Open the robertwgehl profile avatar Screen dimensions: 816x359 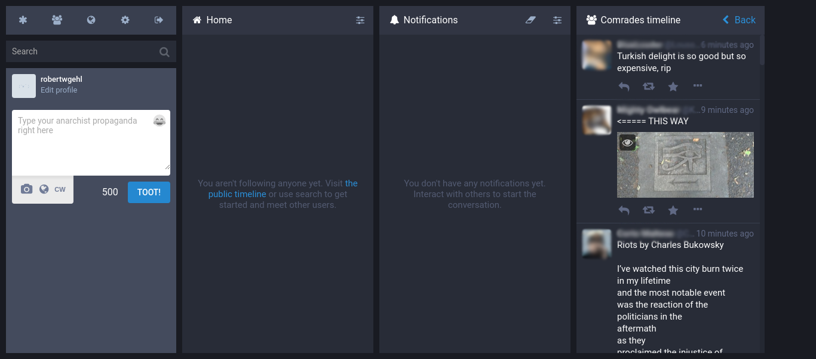coord(24,86)
